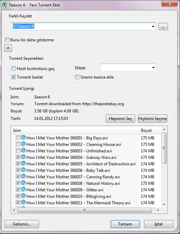Image resolution: width=180 pixels, height=234 pixels.
Task: Click file icon for S06E07 Canning Randy
Action: (x=23, y=176)
